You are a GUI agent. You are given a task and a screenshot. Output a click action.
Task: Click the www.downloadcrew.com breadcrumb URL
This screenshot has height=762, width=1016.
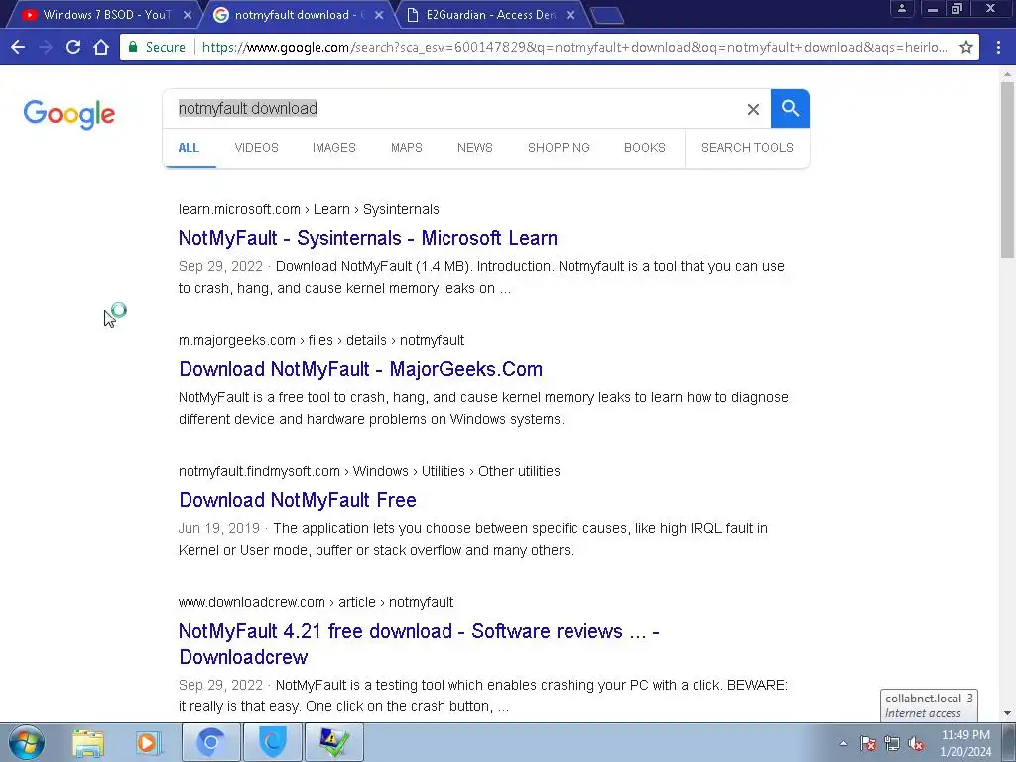pyautogui.click(x=316, y=602)
